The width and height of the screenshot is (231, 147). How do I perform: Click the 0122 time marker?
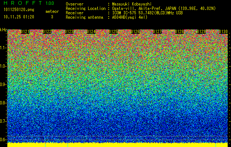[47, 32]
